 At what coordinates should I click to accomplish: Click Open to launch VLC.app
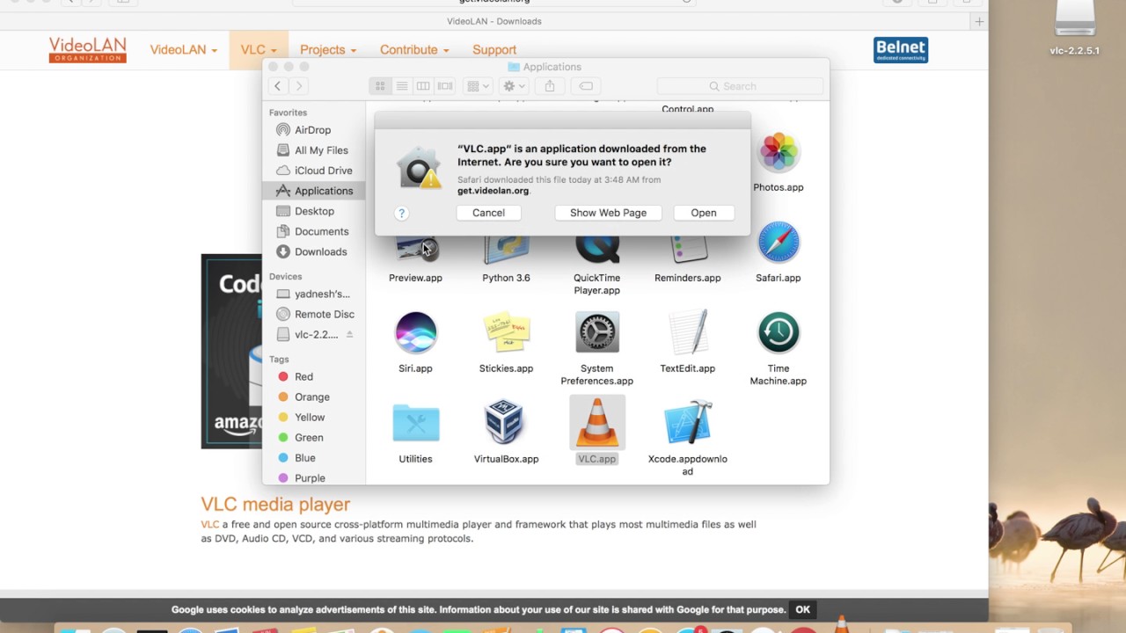[x=704, y=213]
